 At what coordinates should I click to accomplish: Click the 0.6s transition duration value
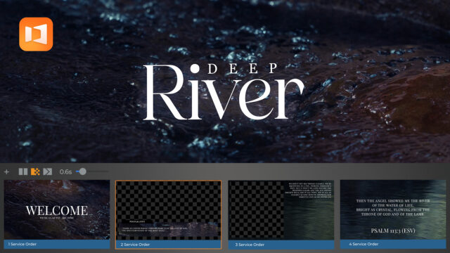(x=65, y=171)
